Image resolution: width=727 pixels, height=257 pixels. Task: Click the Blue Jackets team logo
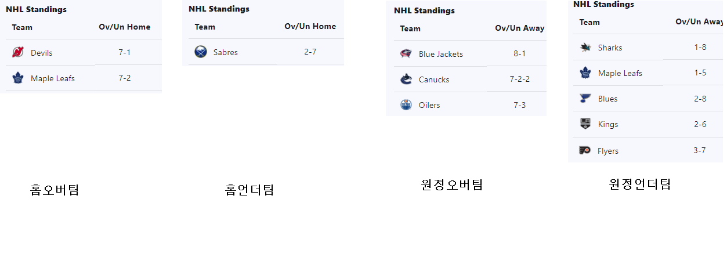[406, 54]
